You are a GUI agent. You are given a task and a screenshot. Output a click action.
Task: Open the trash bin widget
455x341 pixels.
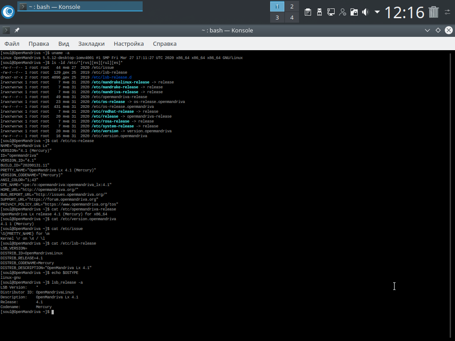(434, 12)
